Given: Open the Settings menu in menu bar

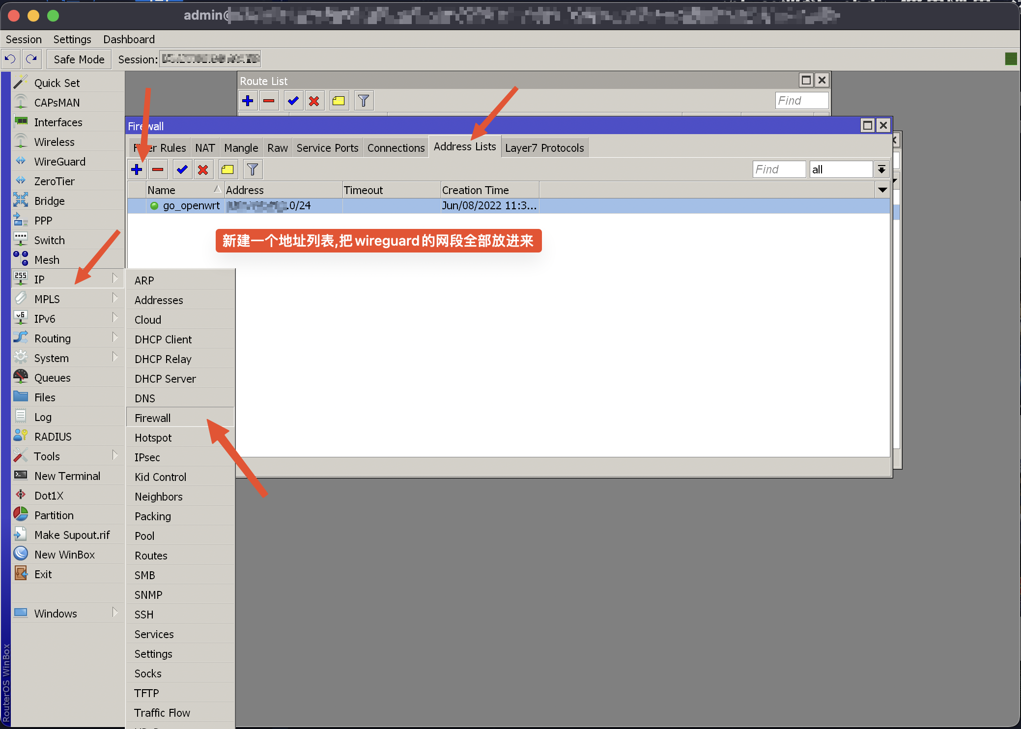Looking at the screenshot, I should tap(72, 39).
